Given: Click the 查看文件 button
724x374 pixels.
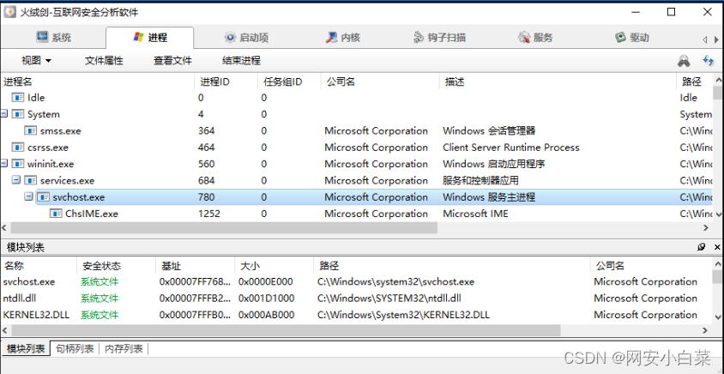Looking at the screenshot, I should point(172,61).
